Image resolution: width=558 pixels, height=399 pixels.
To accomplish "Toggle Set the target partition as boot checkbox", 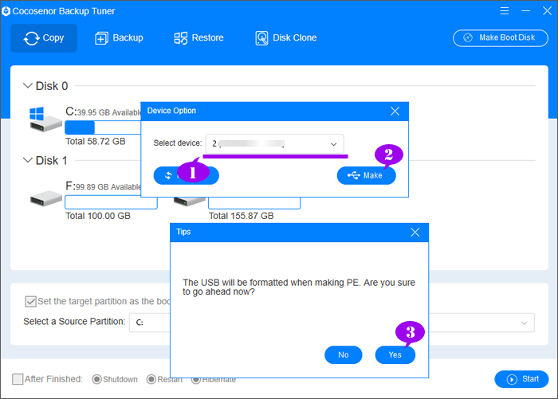I will tap(30, 302).
